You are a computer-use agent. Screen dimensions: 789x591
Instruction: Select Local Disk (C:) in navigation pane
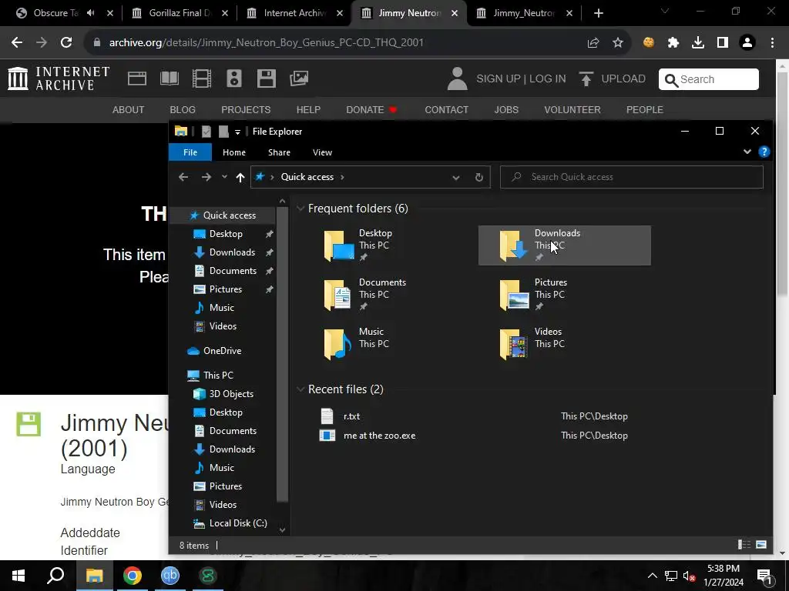pos(237,523)
